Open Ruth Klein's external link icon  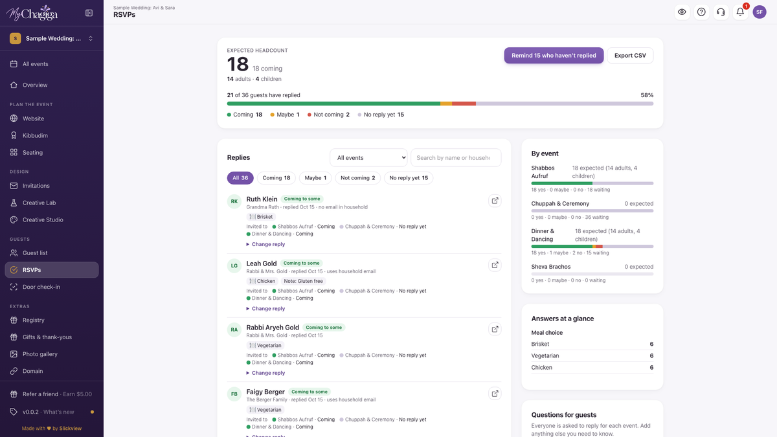tap(495, 201)
